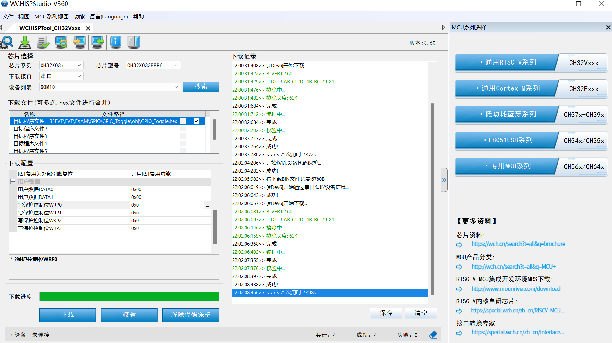The height and width of the screenshot is (343, 612).
Task: Check the 目标程序文件2 checkbox
Action: pyautogui.click(x=196, y=128)
